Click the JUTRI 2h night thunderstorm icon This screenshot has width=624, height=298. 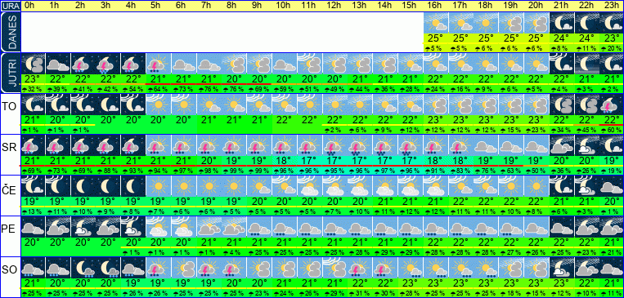coord(83,64)
